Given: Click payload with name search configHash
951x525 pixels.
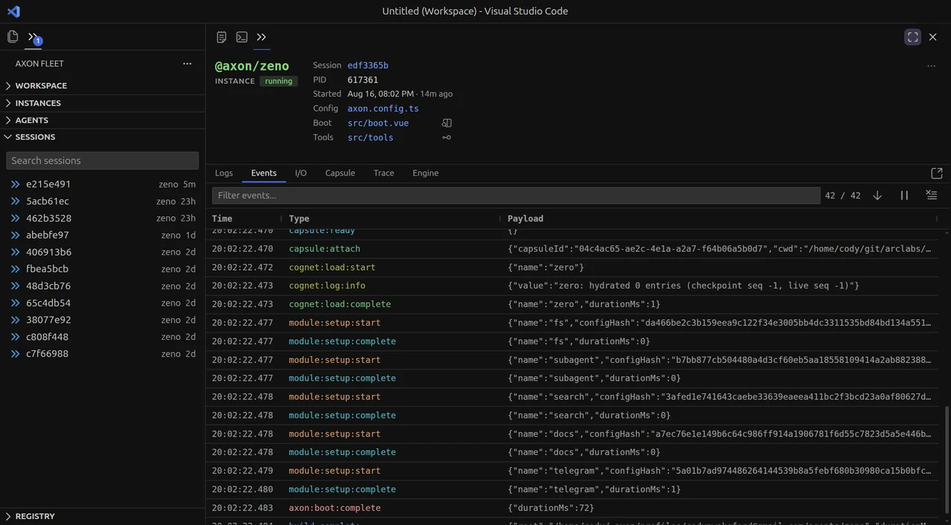Looking at the screenshot, I should (x=720, y=397).
